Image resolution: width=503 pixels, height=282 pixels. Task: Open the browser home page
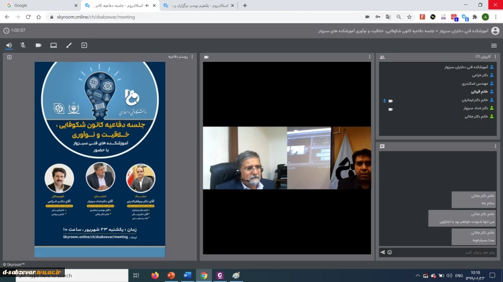click(39, 17)
